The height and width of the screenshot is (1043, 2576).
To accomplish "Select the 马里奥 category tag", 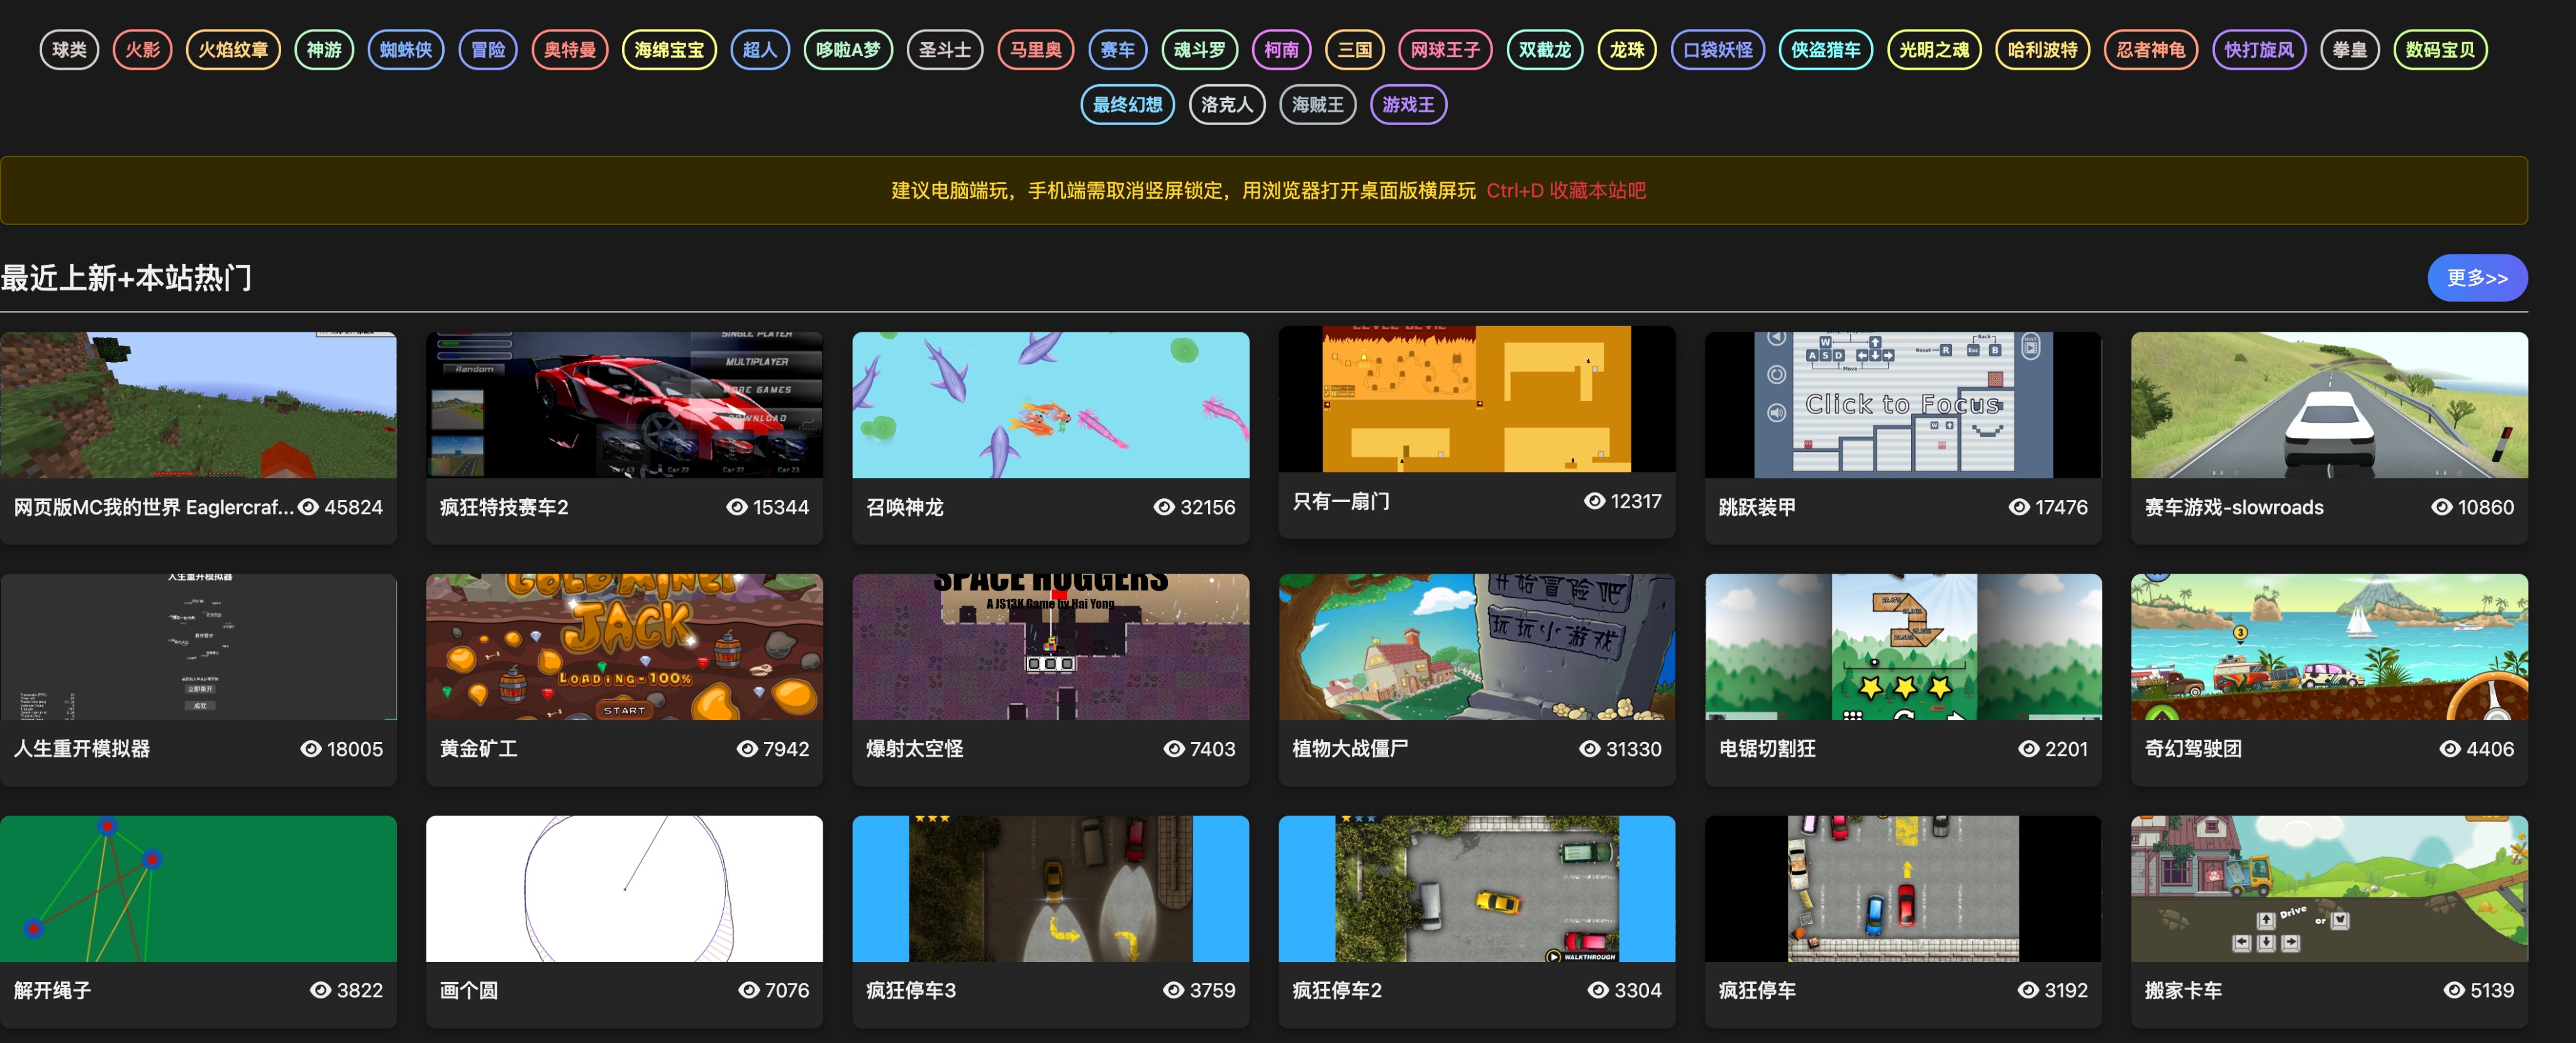I will click(1035, 49).
